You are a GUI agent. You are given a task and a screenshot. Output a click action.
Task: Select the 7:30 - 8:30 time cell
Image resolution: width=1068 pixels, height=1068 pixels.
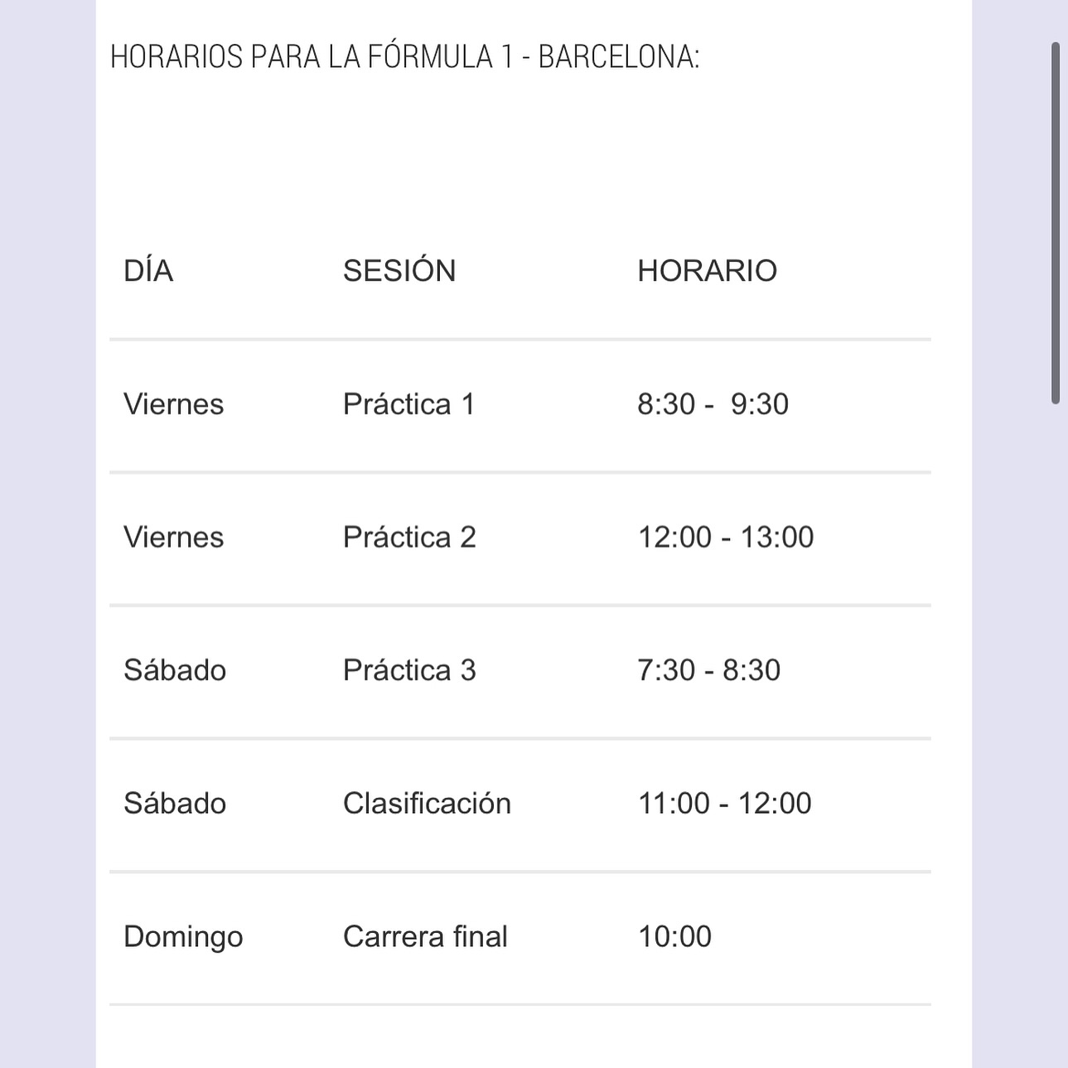click(x=708, y=670)
